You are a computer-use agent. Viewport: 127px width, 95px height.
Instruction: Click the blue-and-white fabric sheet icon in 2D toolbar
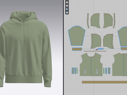pyautogui.click(x=67, y=9)
